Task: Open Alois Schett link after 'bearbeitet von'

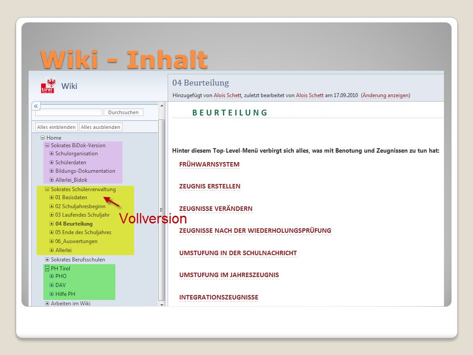Action: point(310,95)
